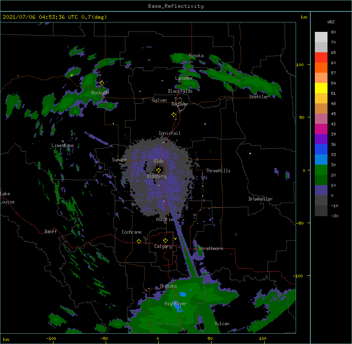Screen dimensions: 352x344
Task: Click the Olds town label
Action: 158,161
